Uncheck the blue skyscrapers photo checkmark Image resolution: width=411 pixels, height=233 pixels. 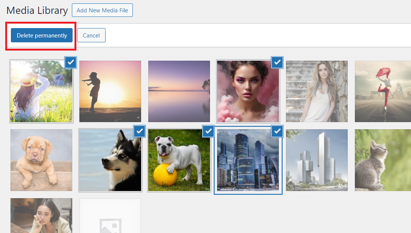(277, 131)
